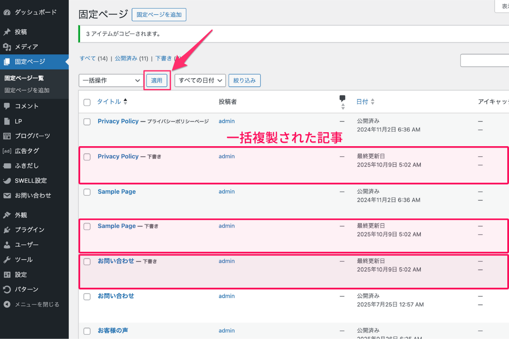The width and height of the screenshot is (509, 339).
Task: Check the select-all checkbox beside タイトル
Action: (87, 102)
